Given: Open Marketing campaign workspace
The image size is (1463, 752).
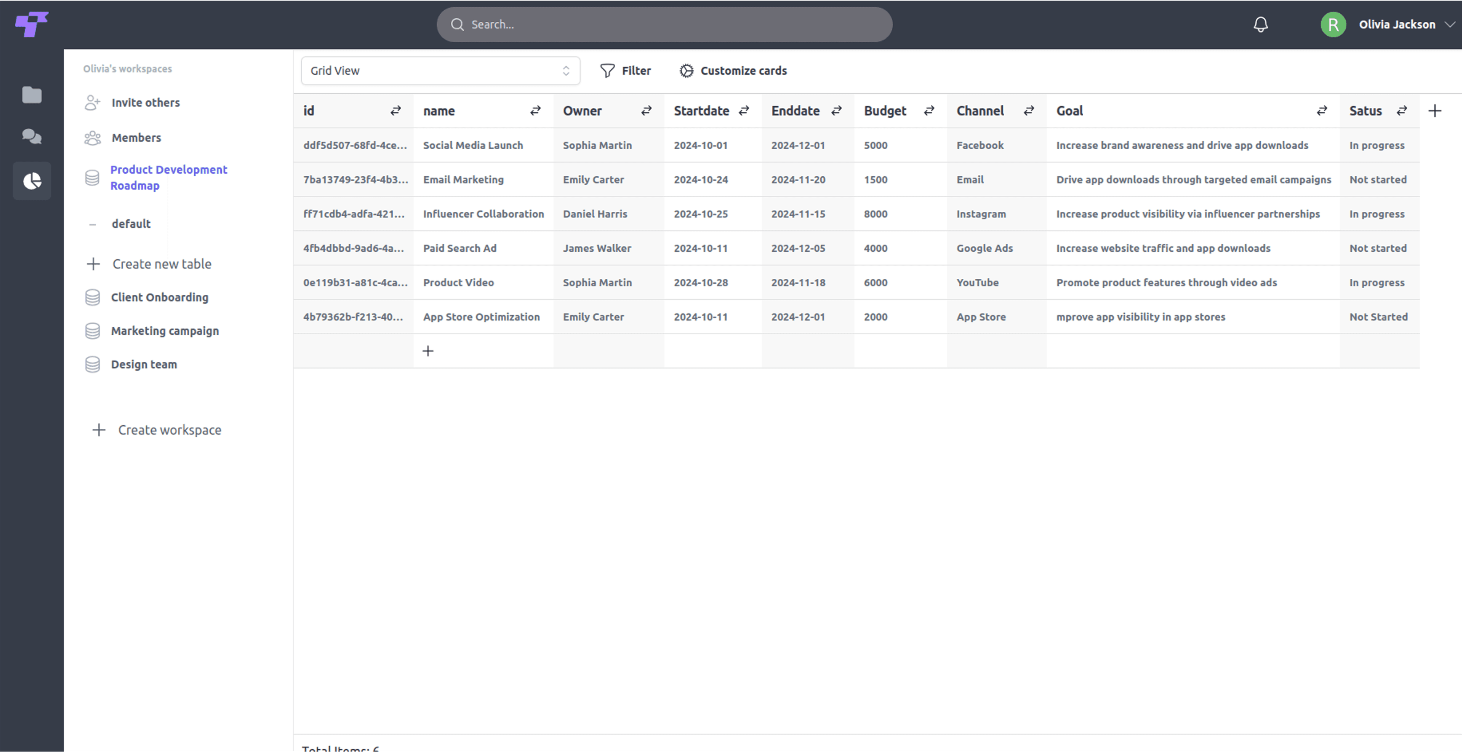Looking at the screenshot, I should (x=165, y=331).
